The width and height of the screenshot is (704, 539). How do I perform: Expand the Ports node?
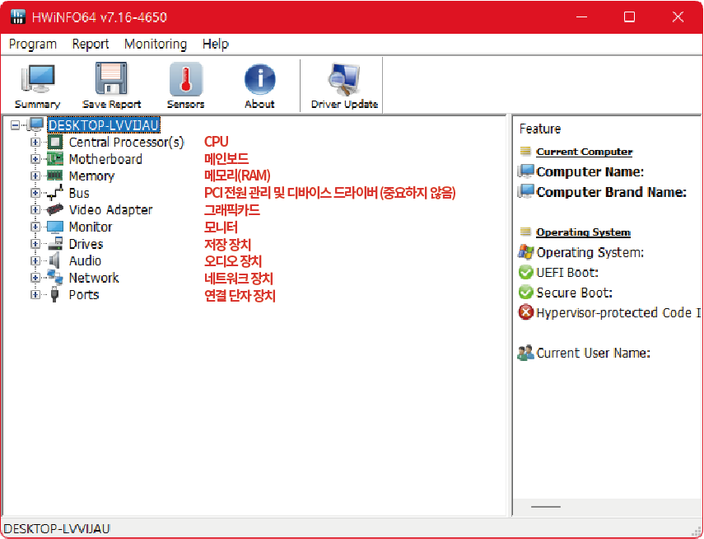(x=35, y=294)
